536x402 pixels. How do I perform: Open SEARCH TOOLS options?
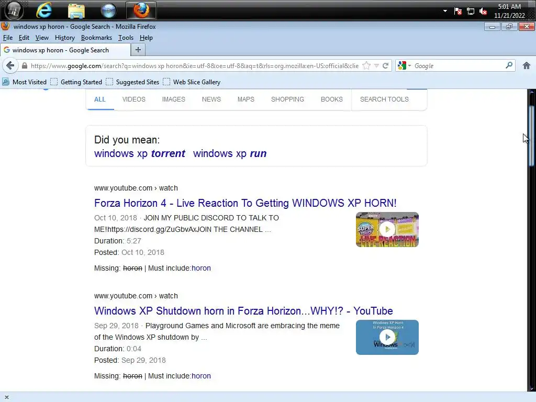tap(384, 99)
